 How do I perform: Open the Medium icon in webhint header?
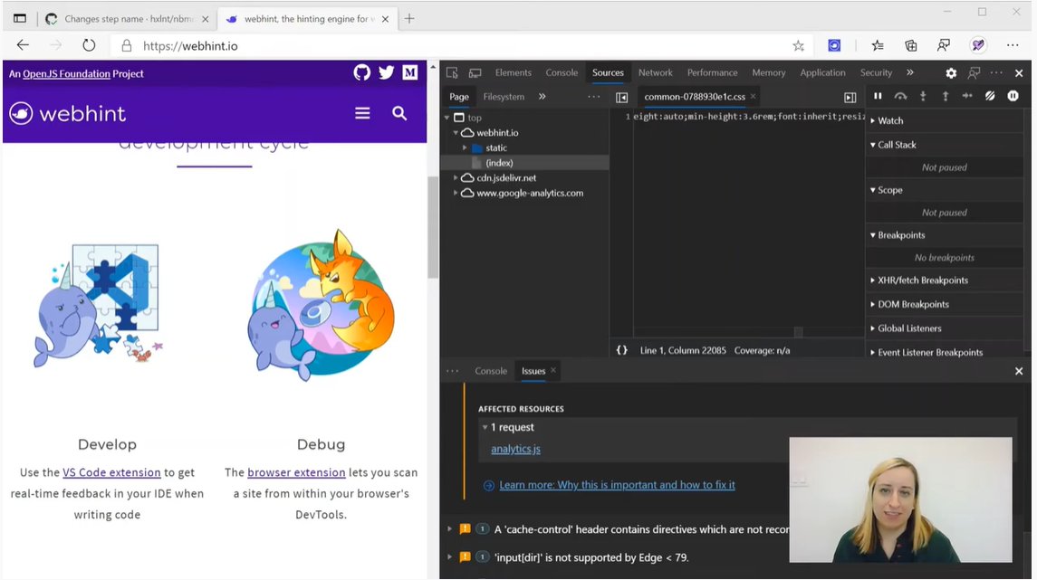410,72
